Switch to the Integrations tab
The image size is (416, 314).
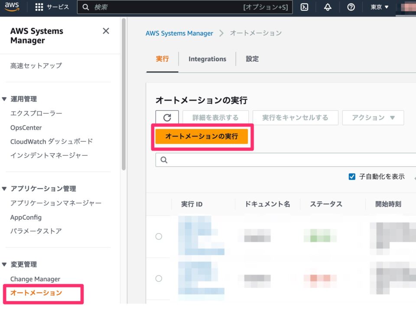click(x=207, y=59)
